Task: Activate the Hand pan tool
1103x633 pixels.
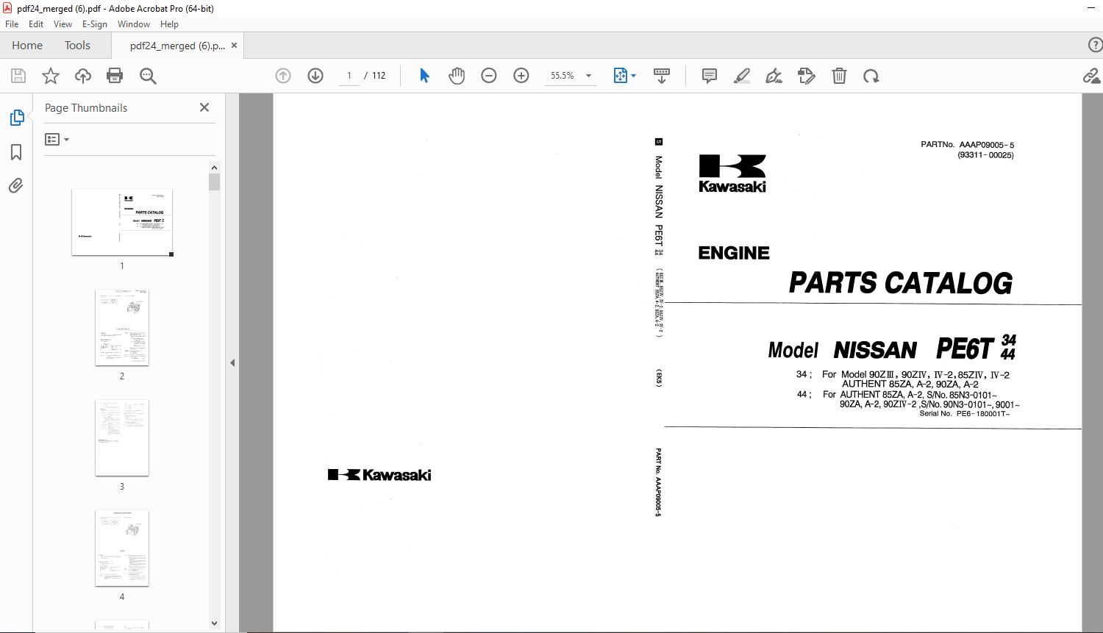Action: click(457, 76)
